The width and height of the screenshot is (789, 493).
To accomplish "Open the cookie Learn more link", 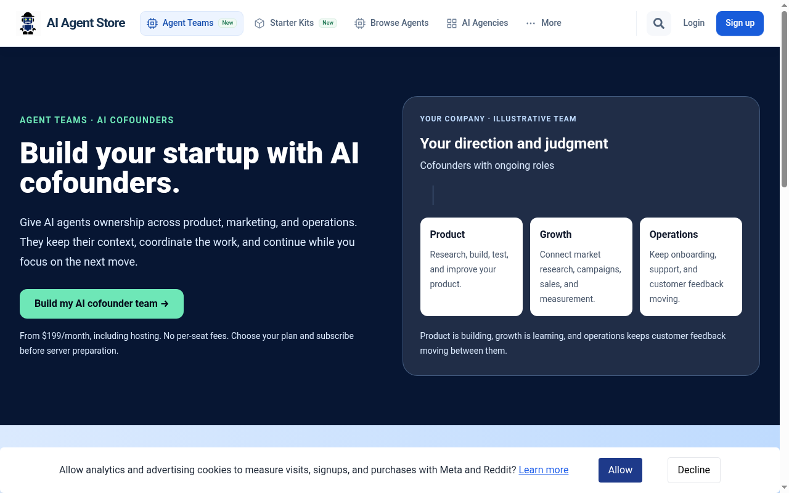I will [544, 470].
